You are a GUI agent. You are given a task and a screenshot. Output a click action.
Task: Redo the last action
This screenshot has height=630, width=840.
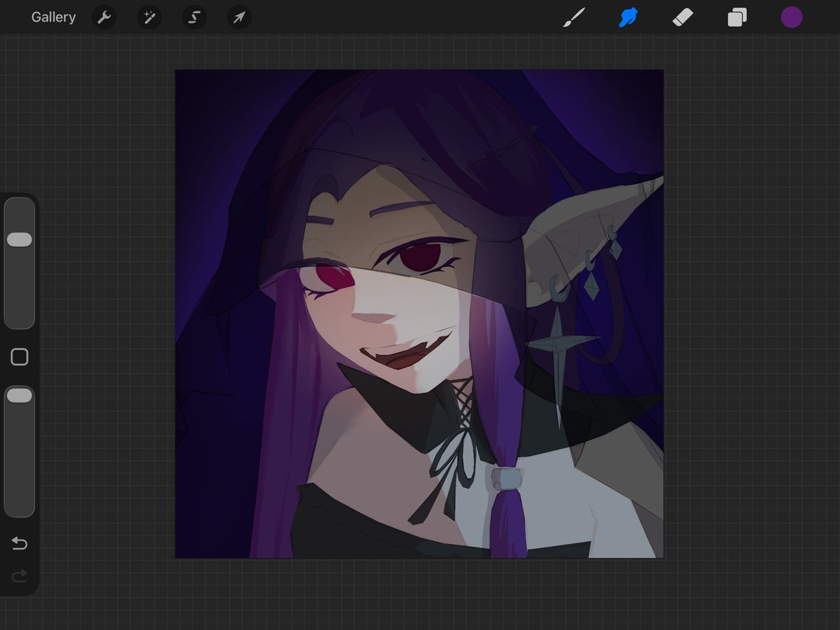[x=20, y=575]
